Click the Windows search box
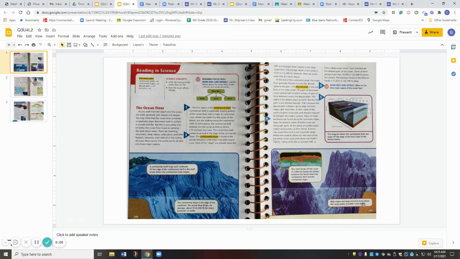 (53, 254)
